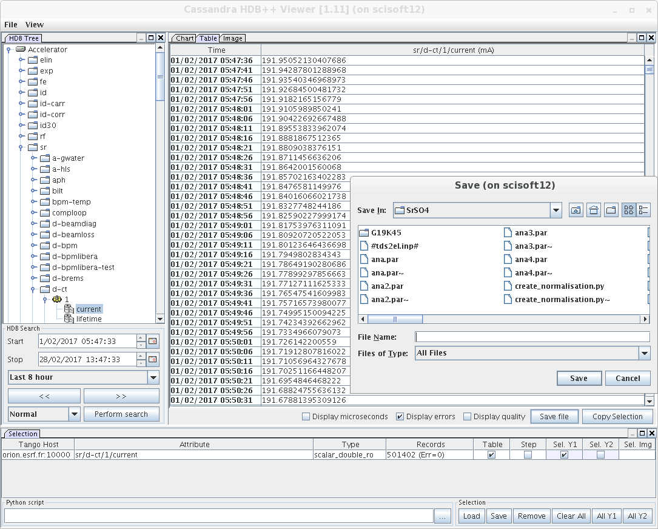Expand the Files of Type dropdown
This screenshot has width=658, height=529.
[x=644, y=353]
